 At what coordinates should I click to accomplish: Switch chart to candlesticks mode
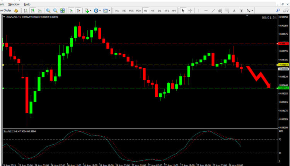33,11
